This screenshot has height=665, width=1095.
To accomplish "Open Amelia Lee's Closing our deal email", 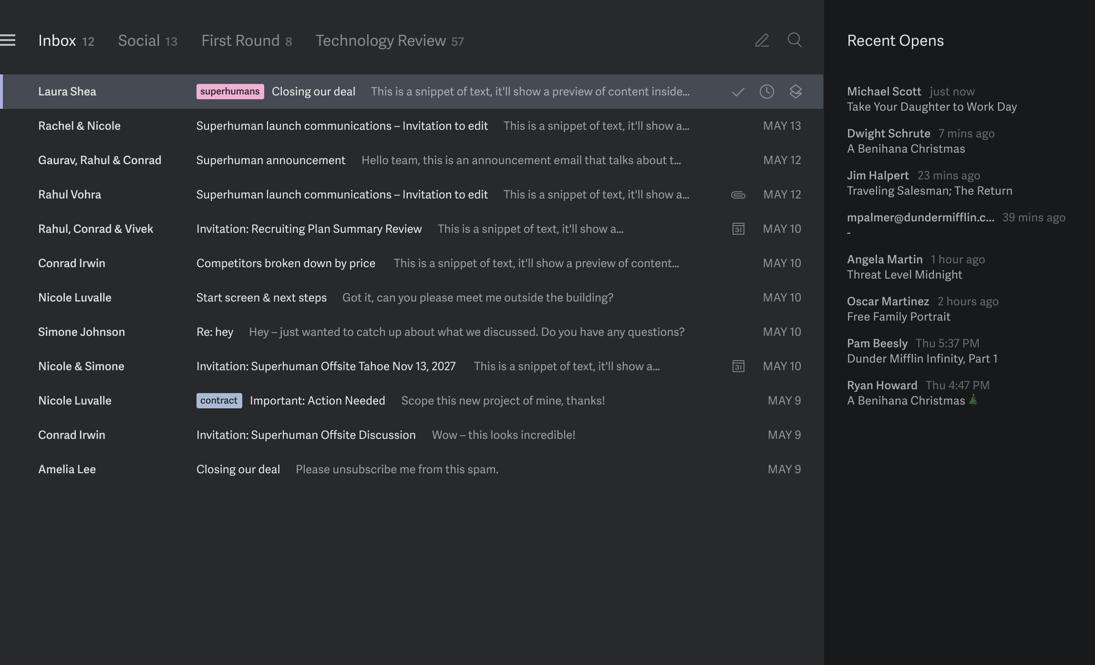I will (x=412, y=469).
